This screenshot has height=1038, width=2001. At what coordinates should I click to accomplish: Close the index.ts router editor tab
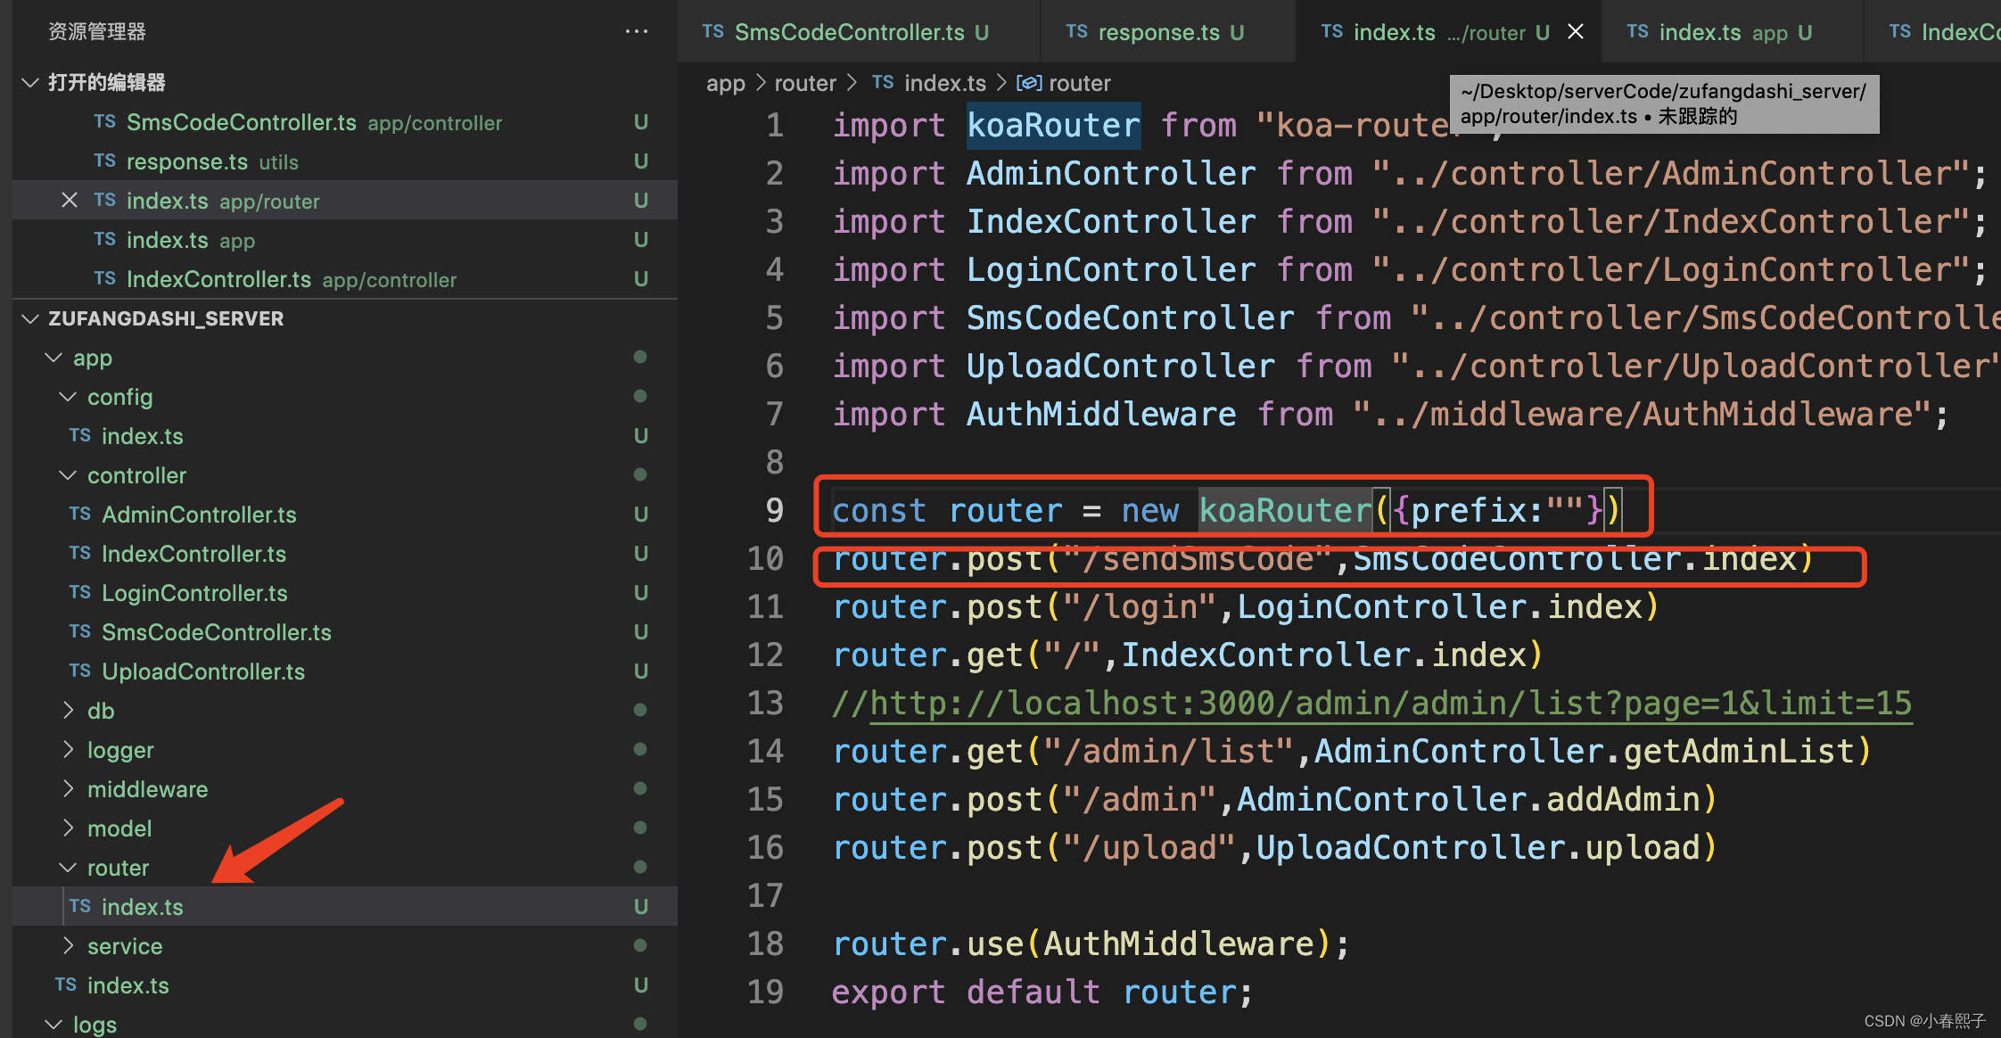[x=1576, y=32]
